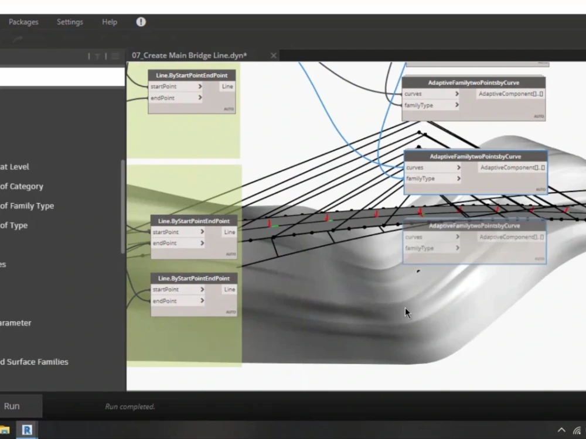
Task: Open the Dynamo notifications alert icon
Action: point(141,22)
